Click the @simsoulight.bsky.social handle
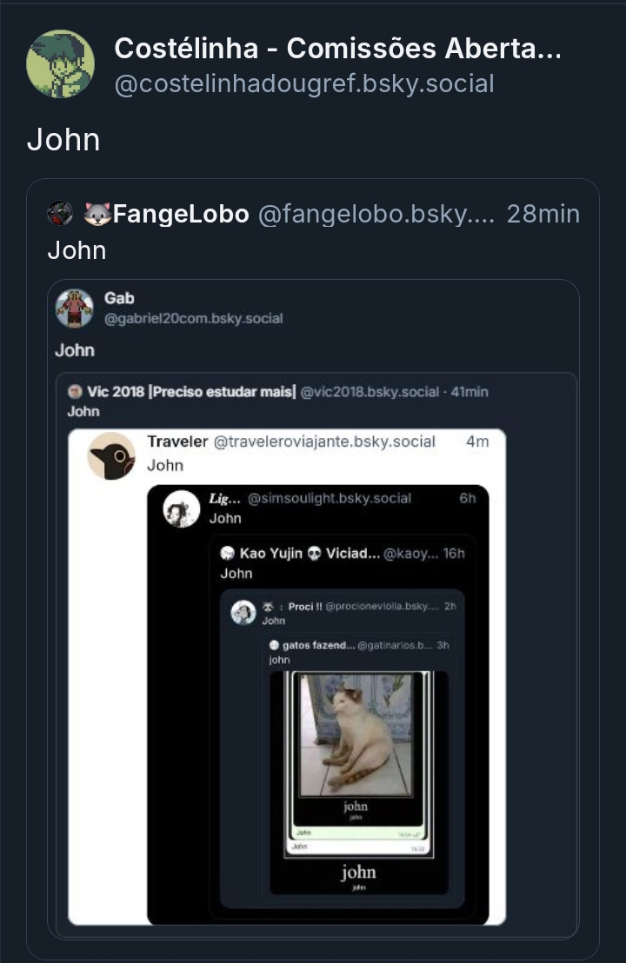626x963 pixels. coord(330,498)
